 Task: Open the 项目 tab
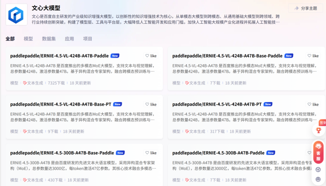(88, 39)
